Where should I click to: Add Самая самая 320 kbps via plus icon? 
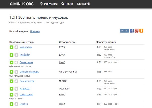coord(16,62)
